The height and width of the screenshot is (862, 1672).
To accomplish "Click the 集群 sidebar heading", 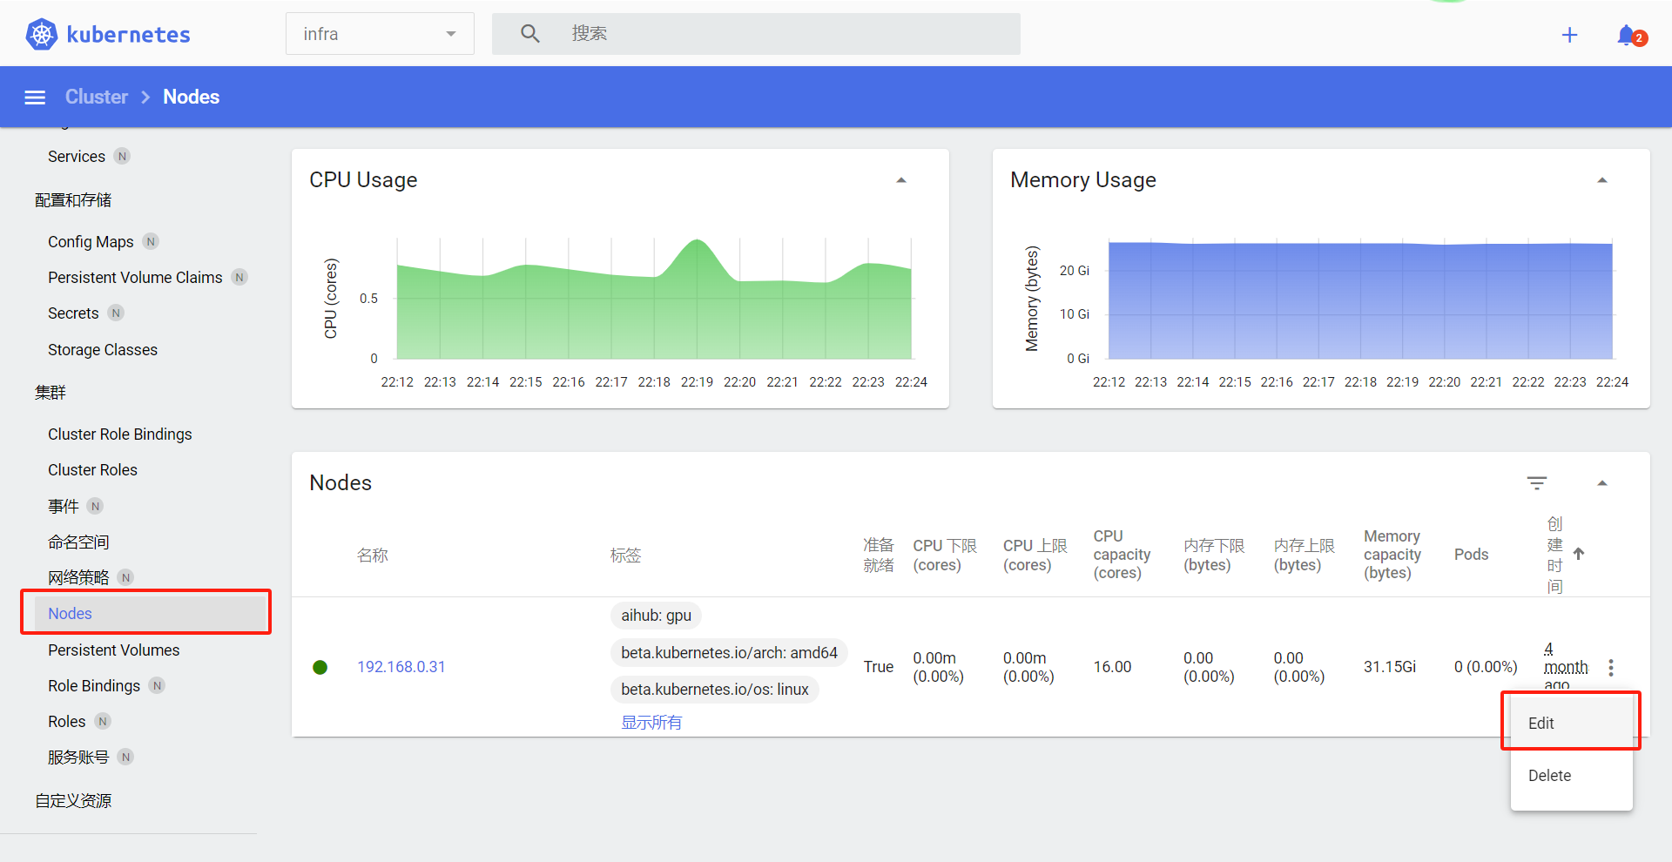I will point(51,393).
